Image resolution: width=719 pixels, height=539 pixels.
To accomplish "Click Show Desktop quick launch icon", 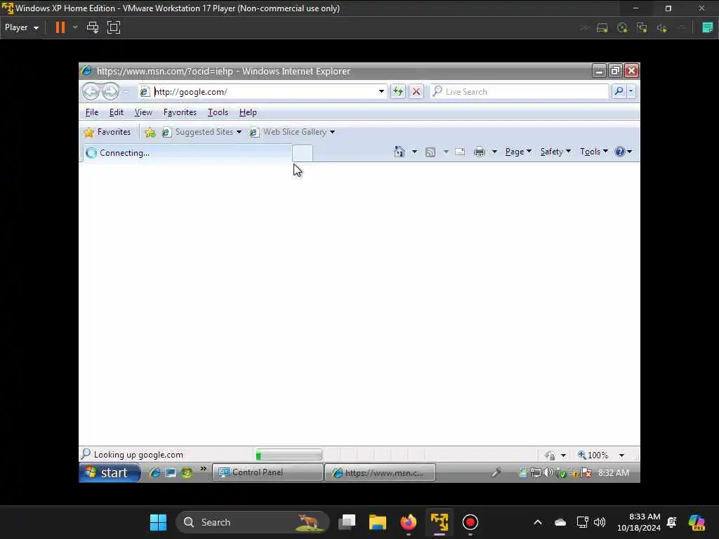I will (171, 472).
